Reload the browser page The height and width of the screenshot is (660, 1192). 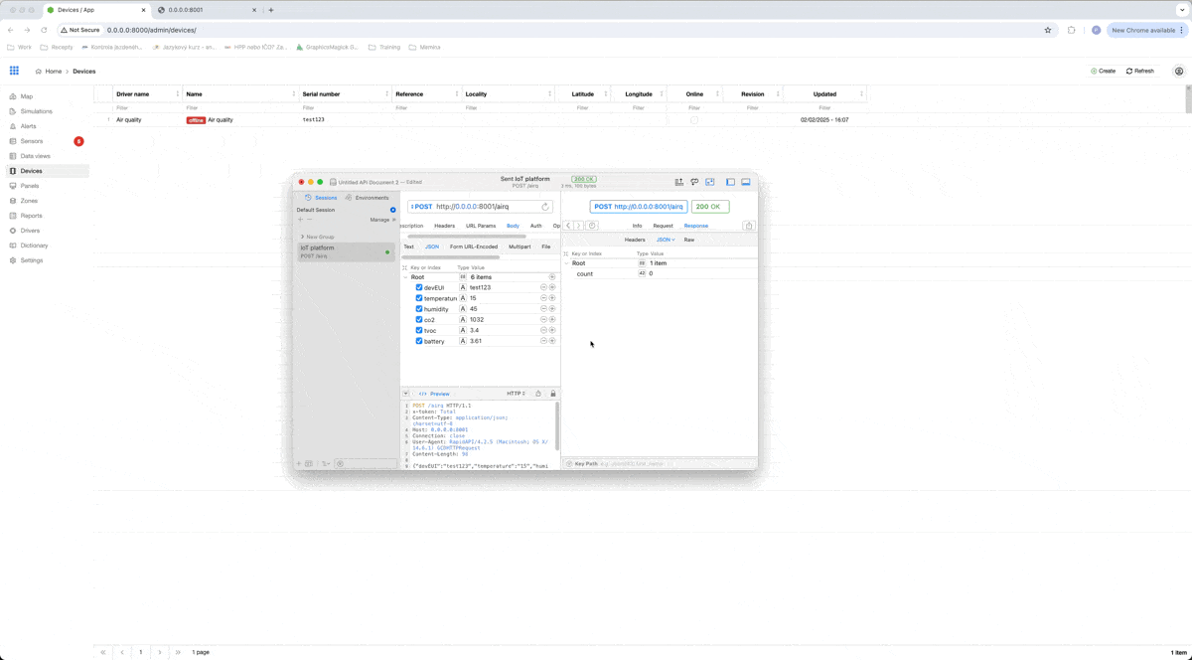point(44,30)
